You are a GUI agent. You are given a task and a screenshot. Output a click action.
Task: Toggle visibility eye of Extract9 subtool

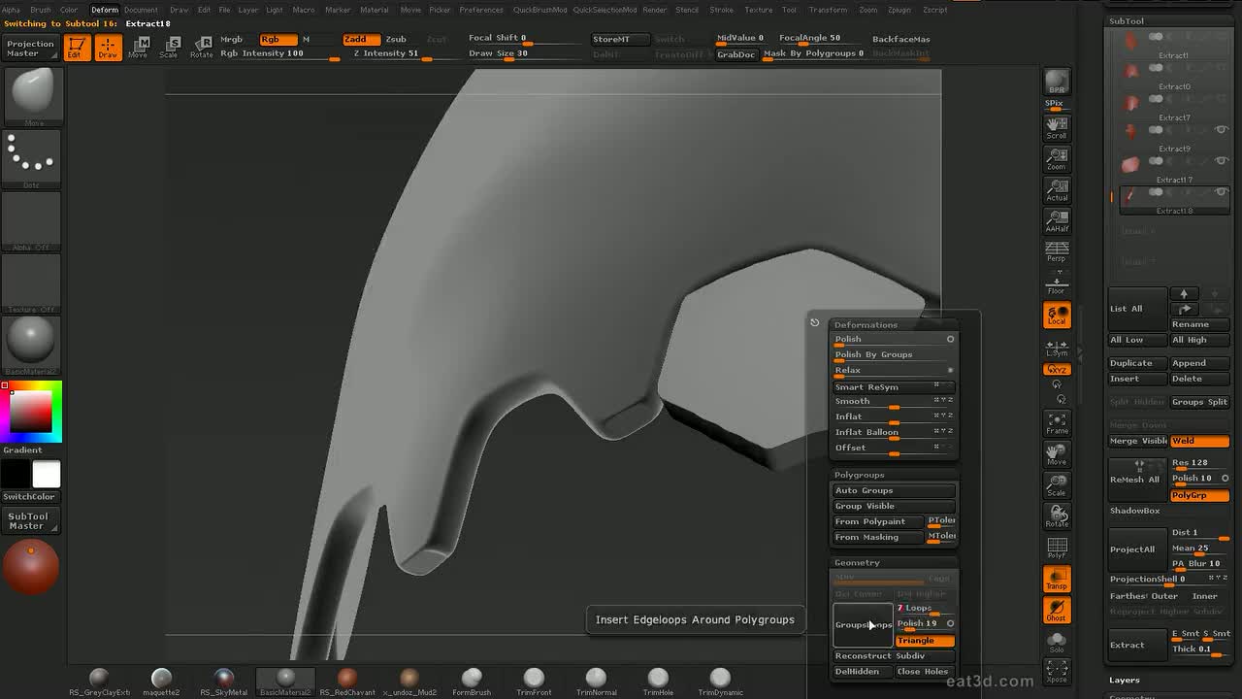point(1222,130)
